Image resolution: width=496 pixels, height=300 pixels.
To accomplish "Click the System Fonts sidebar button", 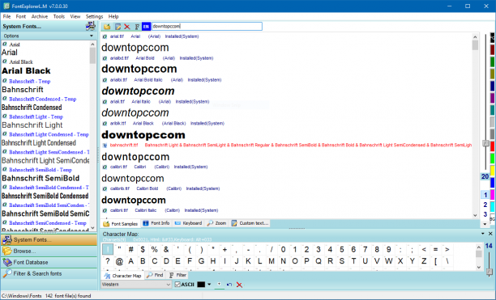I will (x=49, y=239).
